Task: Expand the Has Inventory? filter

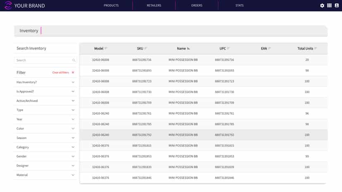Action: click(45, 82)
